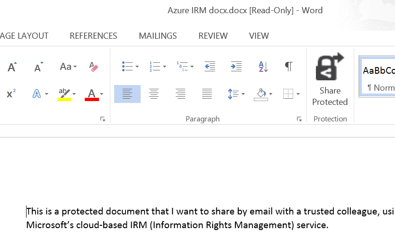Open Text Effects dropdown arrow
395x248 pixels.
tap(46, 94)
